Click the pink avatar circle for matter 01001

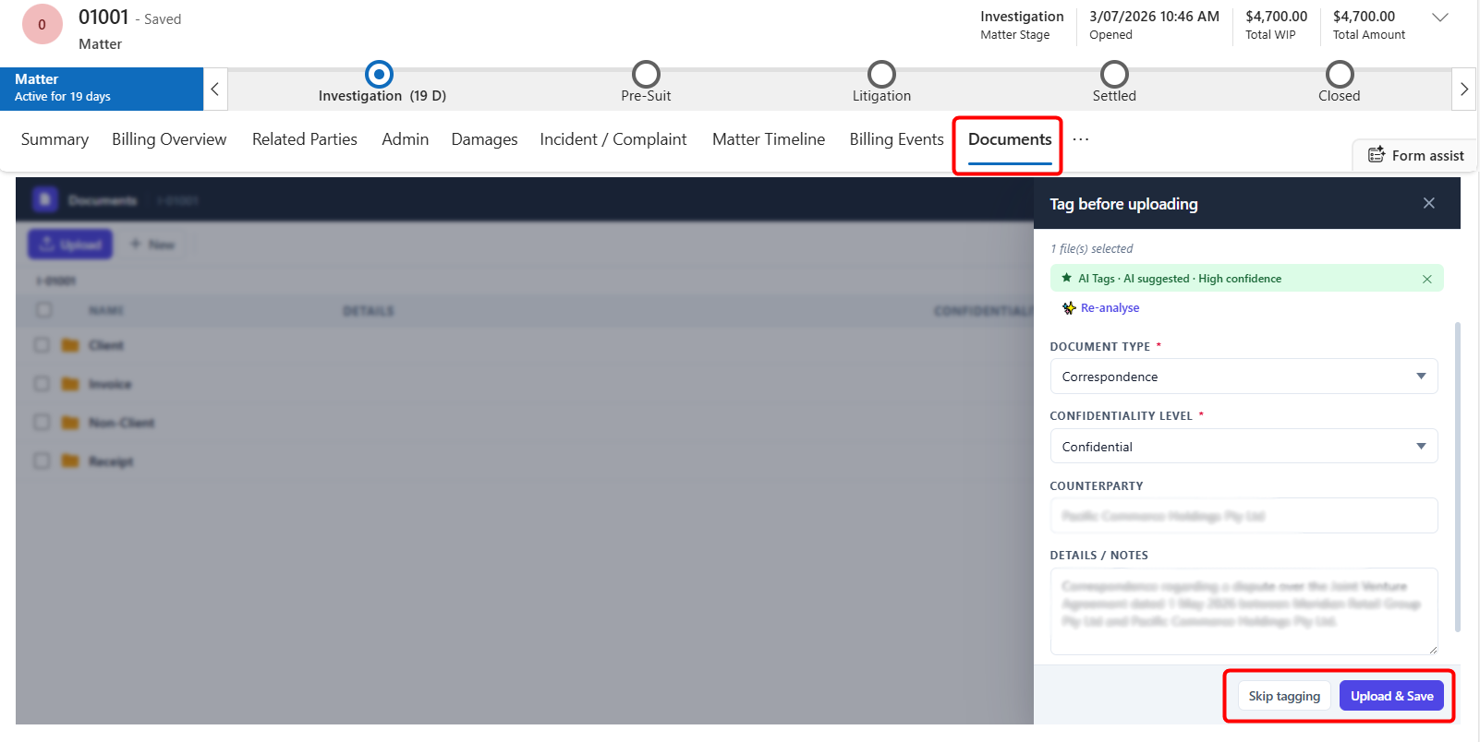click(42, 25)
